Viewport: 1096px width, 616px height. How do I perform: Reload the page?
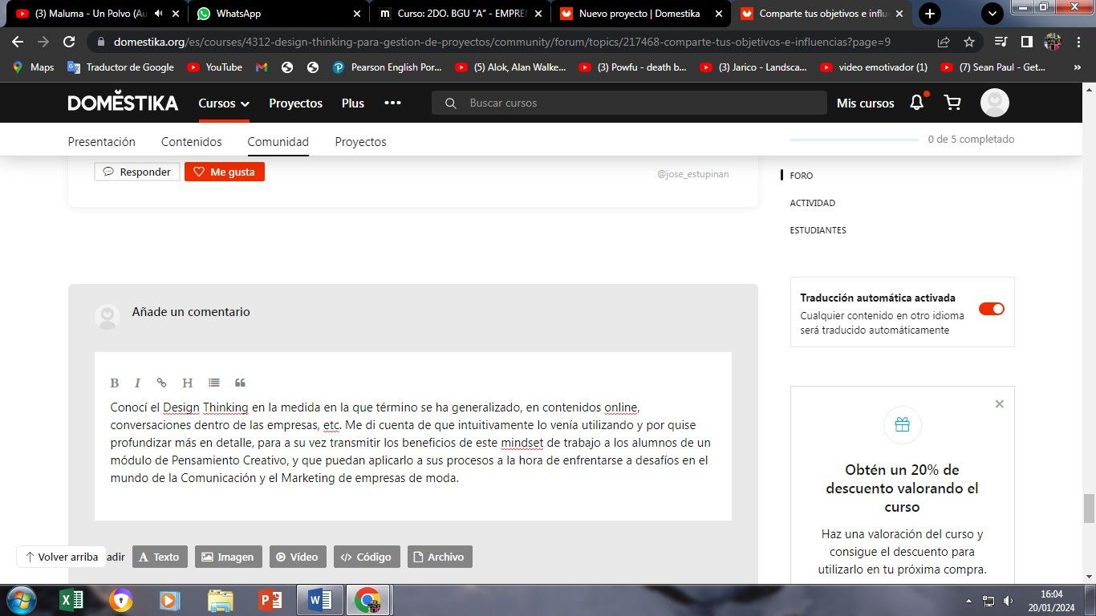[x=69, y=42]
